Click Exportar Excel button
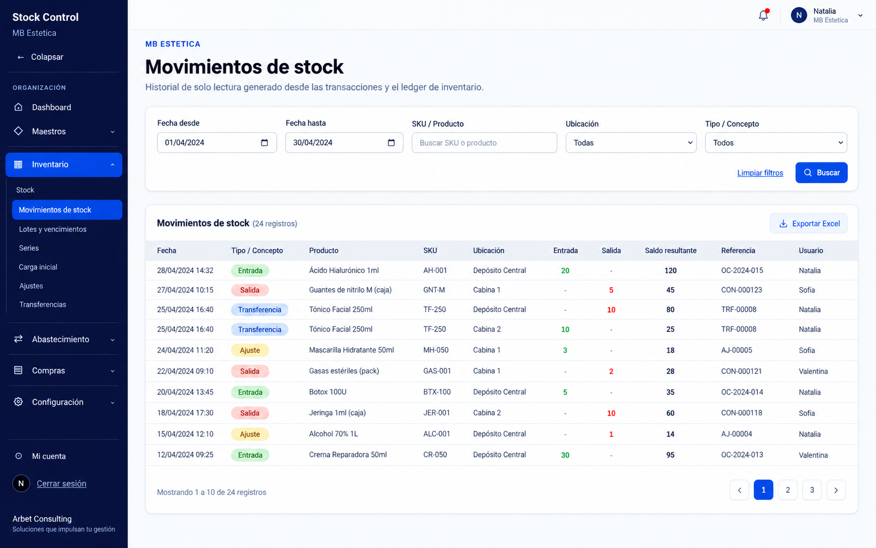876x548 pixels. (809, 224)
